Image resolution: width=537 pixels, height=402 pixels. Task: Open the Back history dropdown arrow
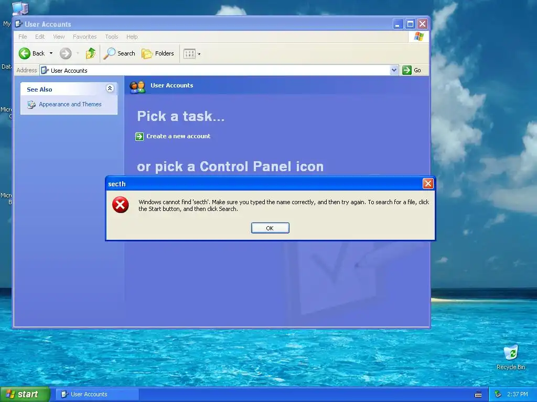(x=51, y=53)
